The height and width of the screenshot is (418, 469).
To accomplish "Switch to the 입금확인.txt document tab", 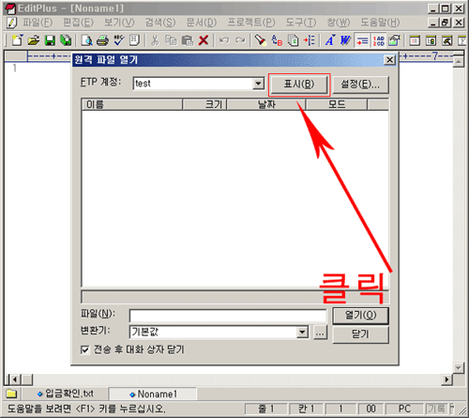I will 66,394.
